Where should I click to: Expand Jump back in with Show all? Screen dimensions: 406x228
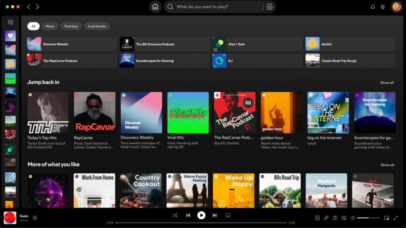tap(387, 82)
